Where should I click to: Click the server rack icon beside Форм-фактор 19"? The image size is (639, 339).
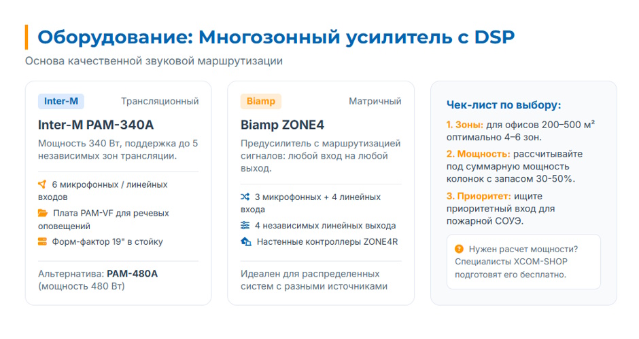point(42,242)
